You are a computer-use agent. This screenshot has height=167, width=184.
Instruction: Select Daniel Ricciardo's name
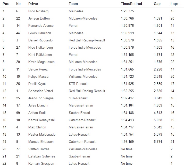40,40
